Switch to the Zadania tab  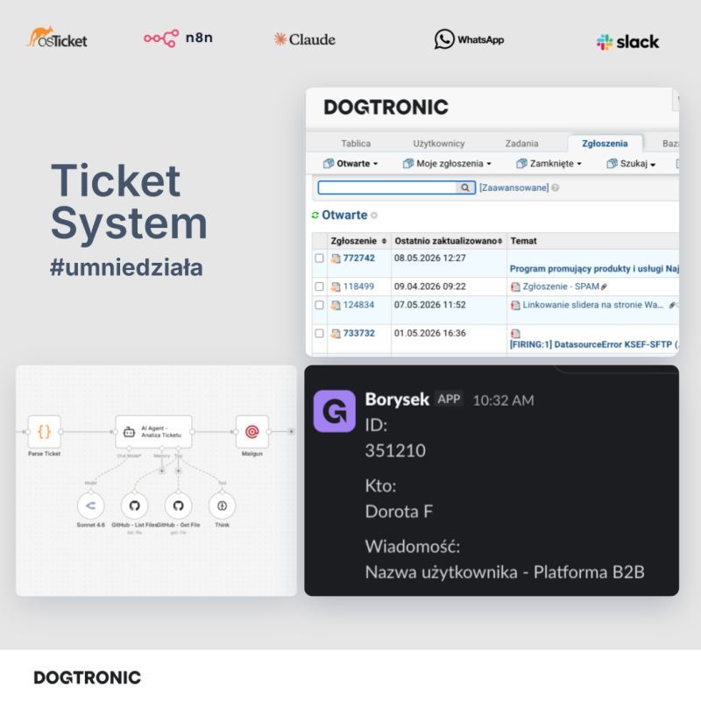[521, 144]
